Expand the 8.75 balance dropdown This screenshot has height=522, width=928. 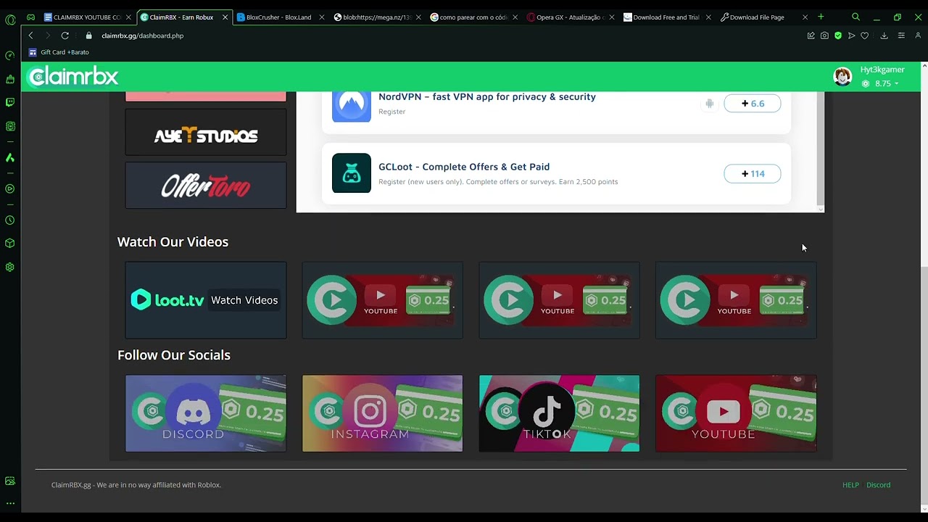click(x=880, y=83)
